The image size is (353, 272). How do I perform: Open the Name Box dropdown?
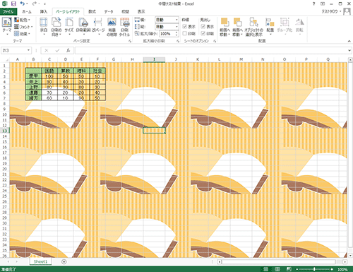pyautogui.click(x=28, y=50)
